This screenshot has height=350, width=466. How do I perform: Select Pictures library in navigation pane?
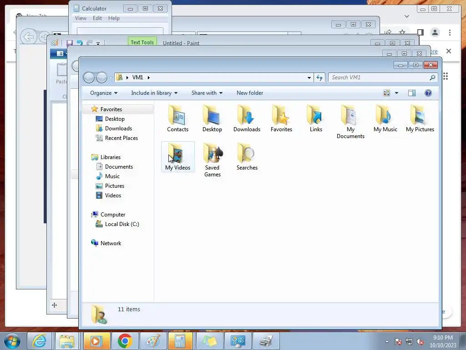[114, 186]
